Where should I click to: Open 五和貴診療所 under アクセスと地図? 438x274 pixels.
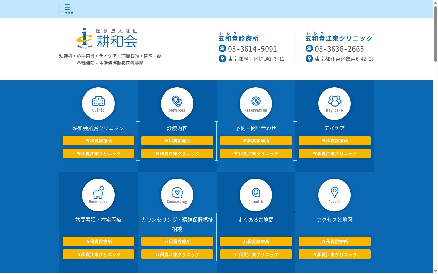(x=335, y=241)
